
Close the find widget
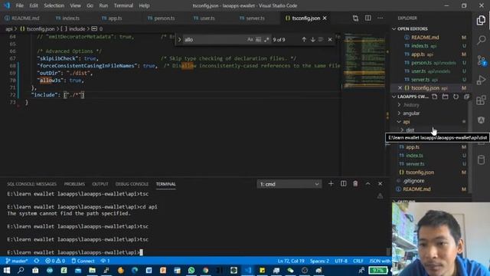pyautogui.click(x=330, y=40)
